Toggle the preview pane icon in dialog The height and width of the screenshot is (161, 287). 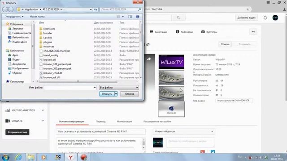130,17
